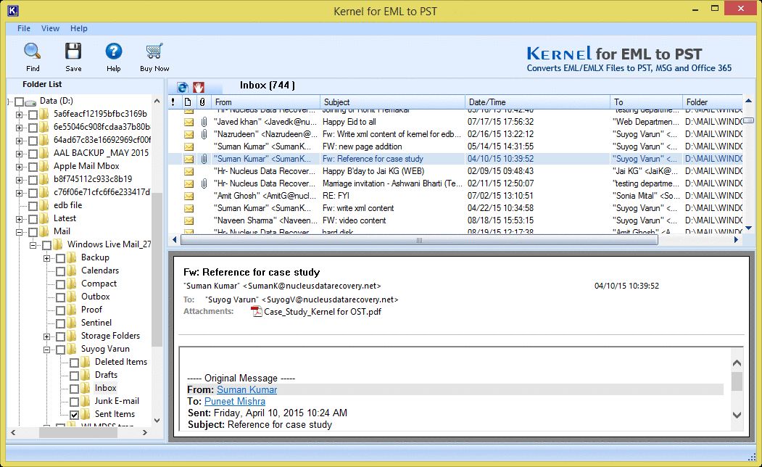This screenshot has width=762, height=467.
Task: Check the Deleted Items checkbox
Action: click(75, 363)
